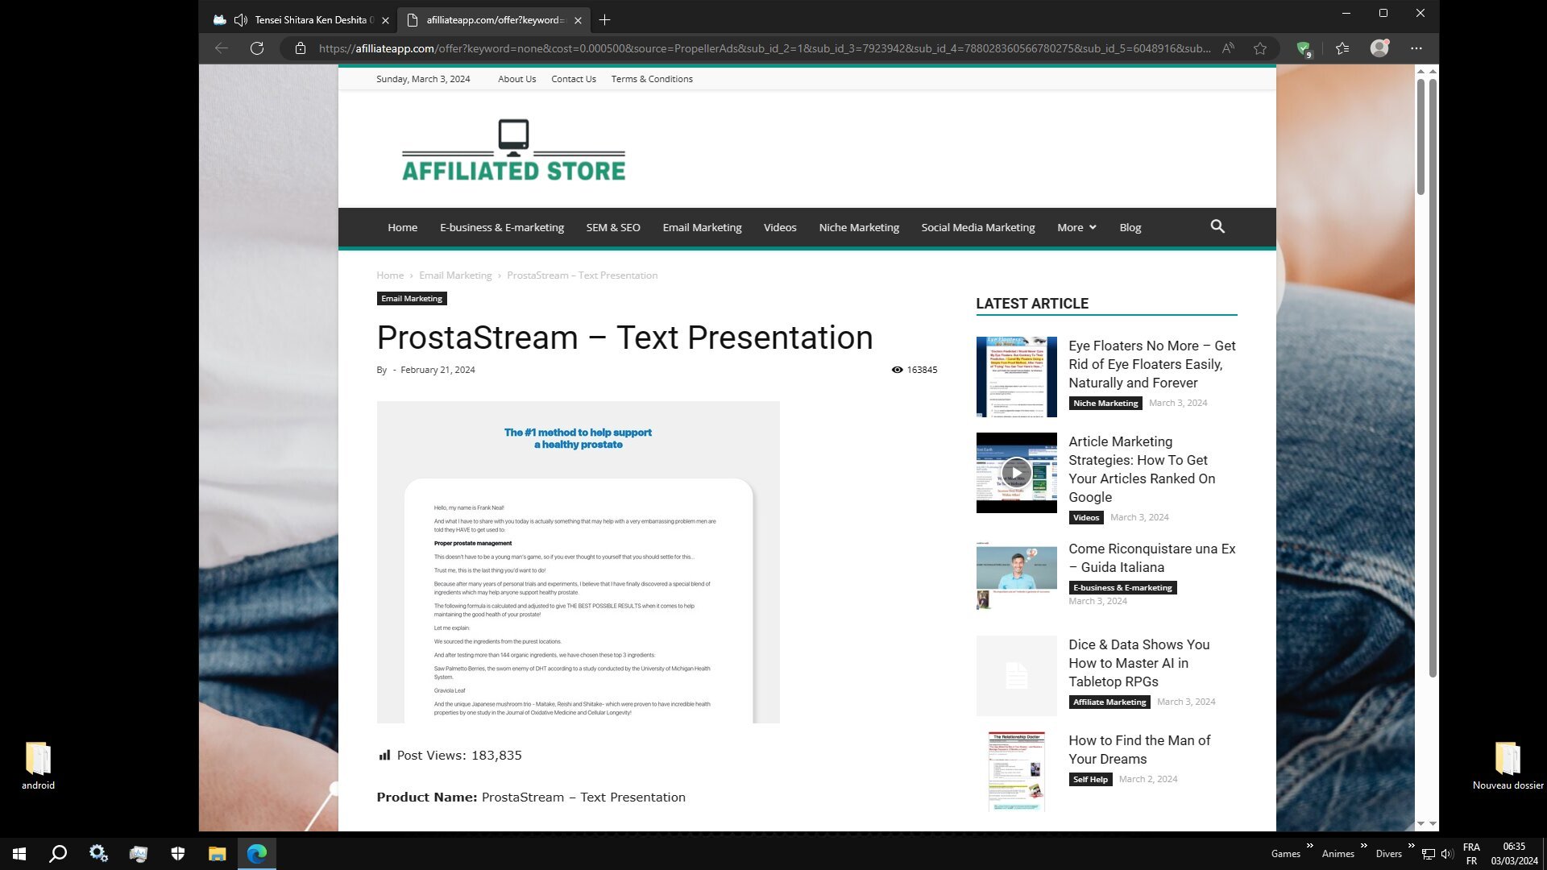Add this page to favorites with the star icon

1259,48
